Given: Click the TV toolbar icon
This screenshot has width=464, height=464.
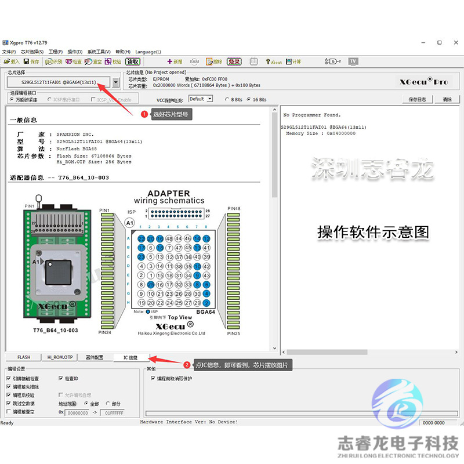Looking at the screenshot, I should tap(353, 61).
